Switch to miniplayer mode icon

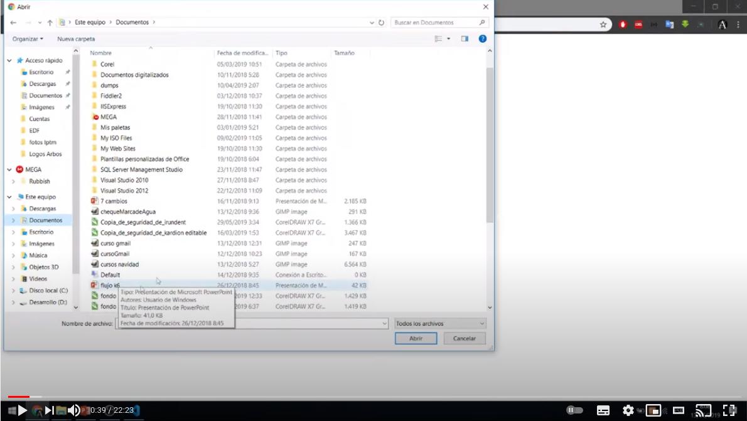653,410
